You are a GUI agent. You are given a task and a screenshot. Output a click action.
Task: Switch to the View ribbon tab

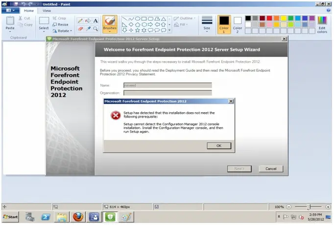point(47,11)
